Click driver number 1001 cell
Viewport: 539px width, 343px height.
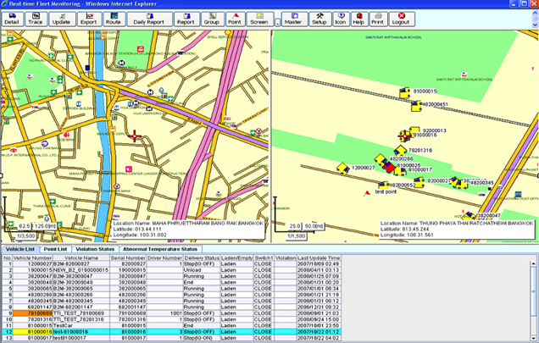click(164, 313)
